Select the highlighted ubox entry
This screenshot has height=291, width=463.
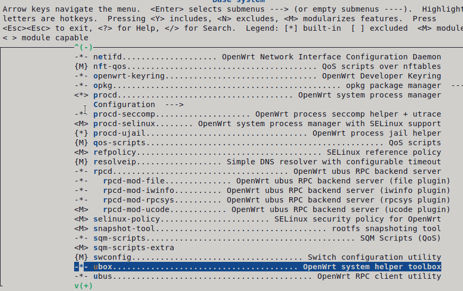(258, 267)
